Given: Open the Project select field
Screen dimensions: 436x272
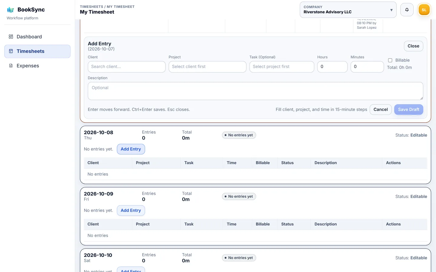Looking at the screenshot, I should coord(207,67).
